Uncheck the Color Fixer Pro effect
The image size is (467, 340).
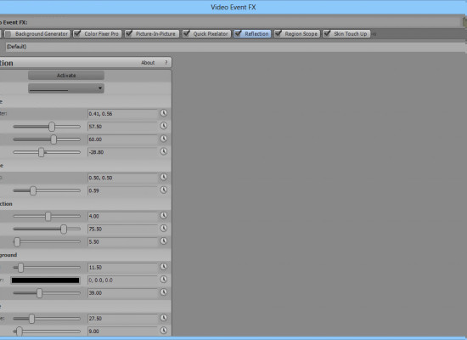coord(77,34)
